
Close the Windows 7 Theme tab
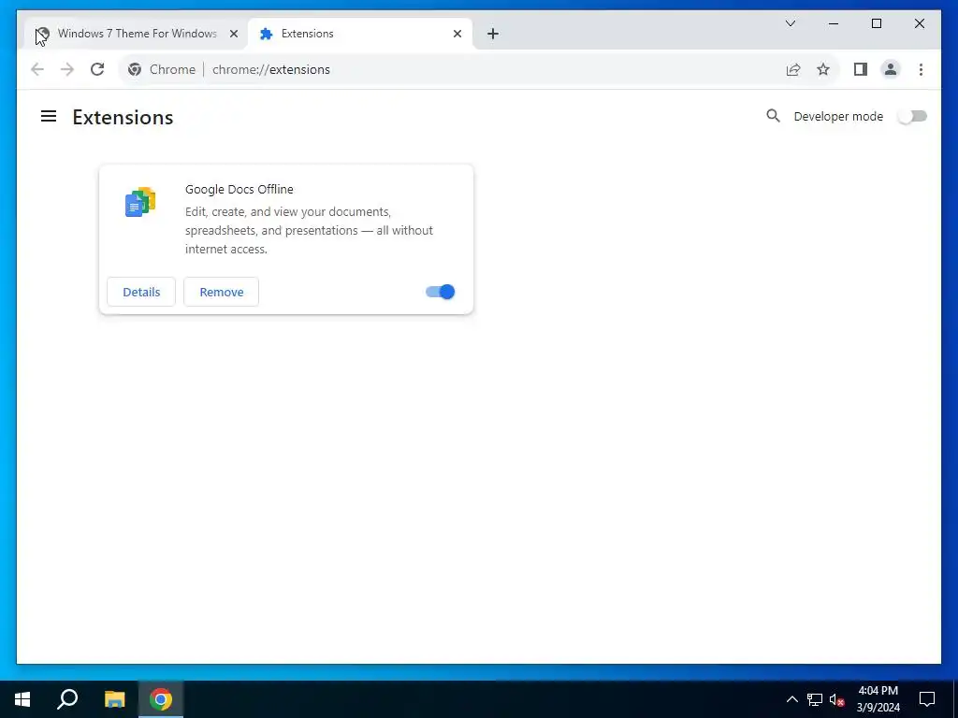pyautogui.click(x=233, y=34)
